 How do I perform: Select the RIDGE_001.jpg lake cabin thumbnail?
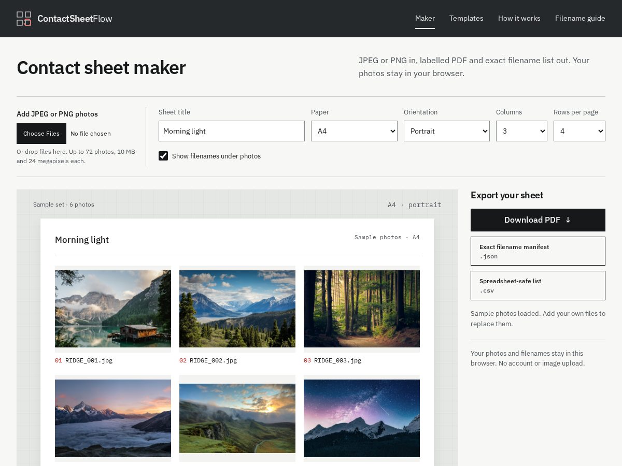[x=113, y=309]
